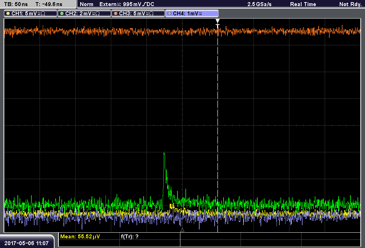Select the CH4: 1 mV channel tab
The image size is (365, 248).
pos(192,14)
